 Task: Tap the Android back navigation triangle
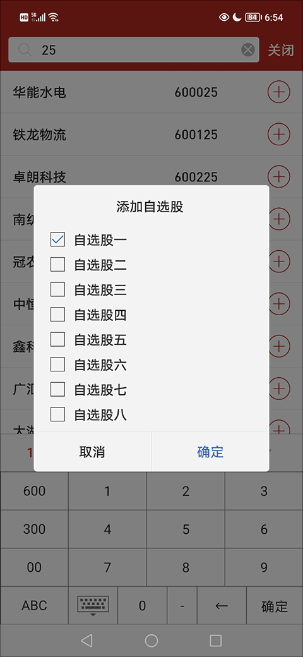point(86,640)
